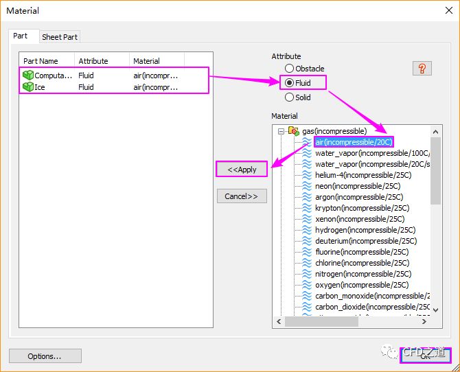Select the Fluid attribute radio button
This screenshot has width=460, height=372.
click(290, 83)
